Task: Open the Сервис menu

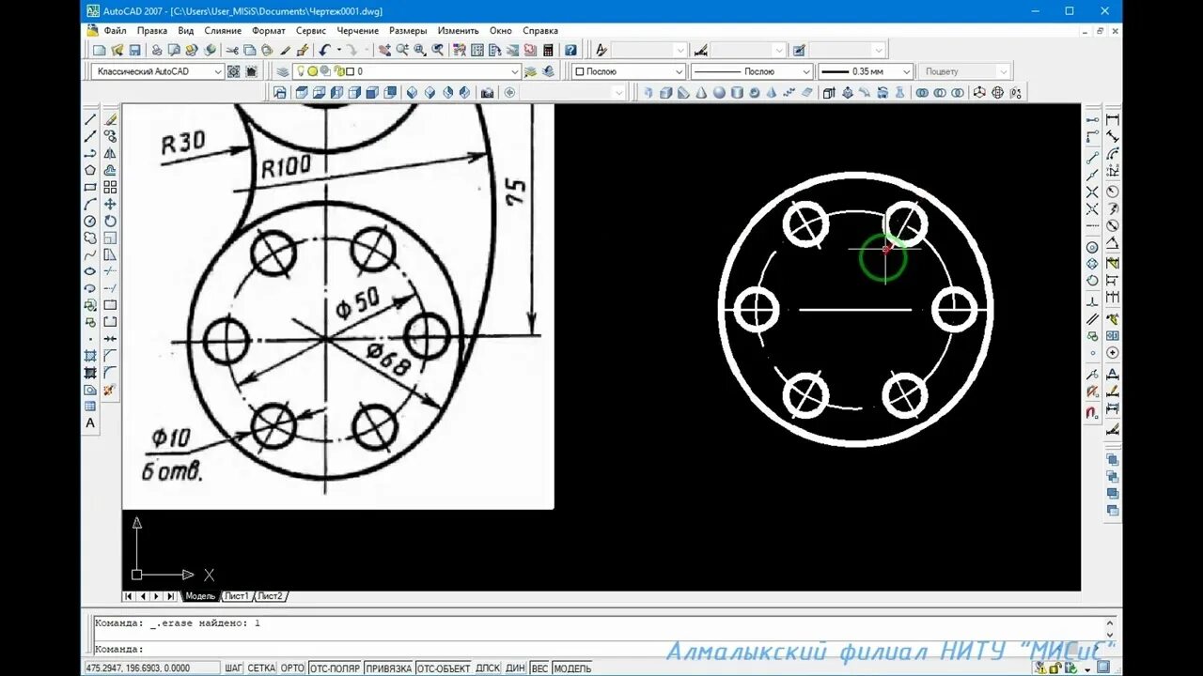Action: tap(311, 31)
